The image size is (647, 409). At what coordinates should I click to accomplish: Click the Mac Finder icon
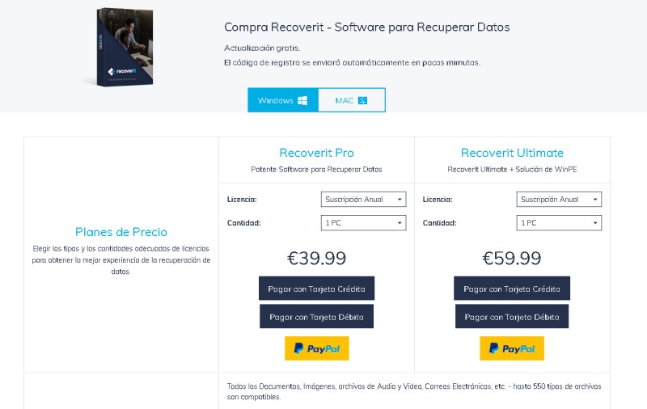[362, 100]
